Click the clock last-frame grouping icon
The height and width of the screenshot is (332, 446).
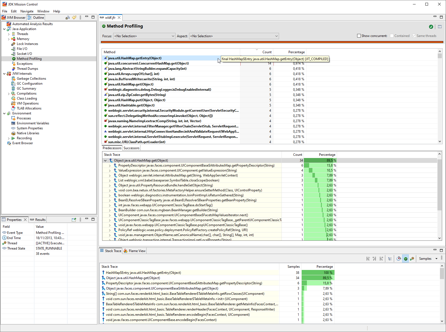[x=399, y=259]
